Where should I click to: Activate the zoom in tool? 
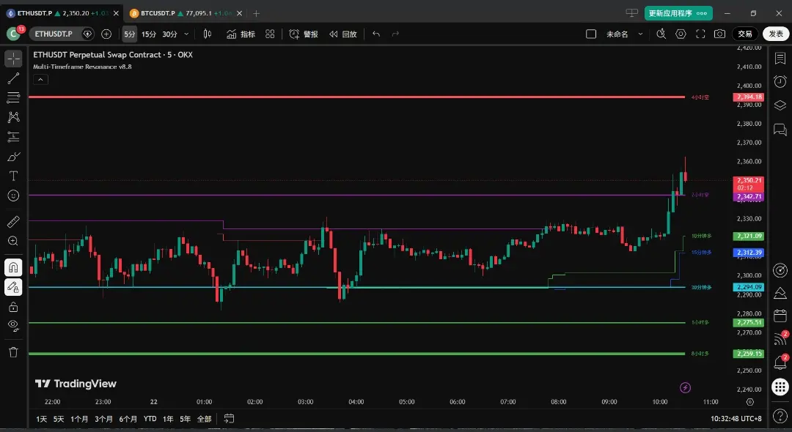(x=14, y=241)
